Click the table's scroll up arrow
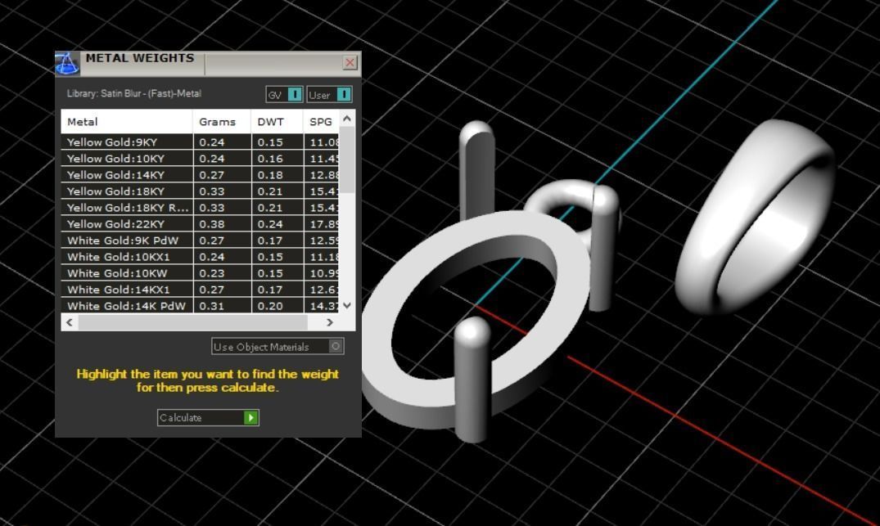The width and height of the screenshot is (880, 526). click(347, 119)
